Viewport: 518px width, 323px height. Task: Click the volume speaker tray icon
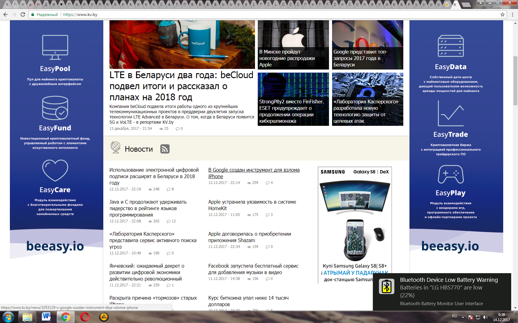pos(485,317)
